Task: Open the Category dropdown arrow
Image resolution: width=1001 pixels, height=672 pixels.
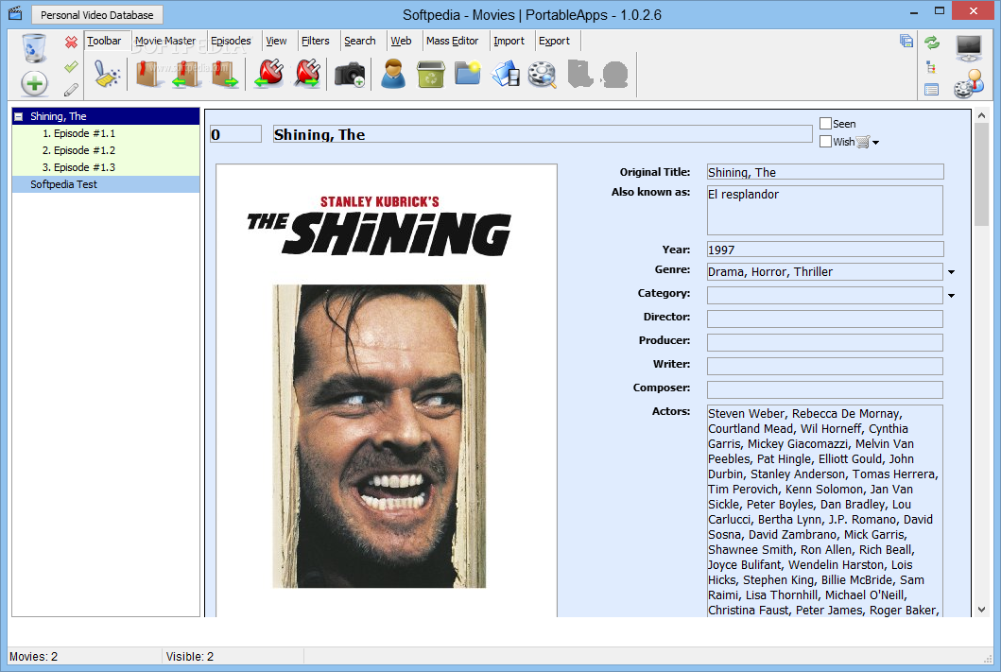Action: [951, 296]
